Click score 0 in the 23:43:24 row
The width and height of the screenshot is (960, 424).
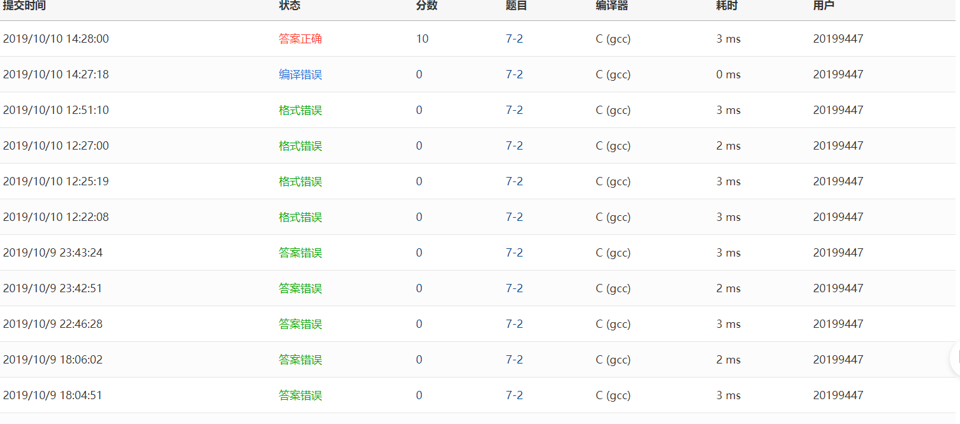pyautogui.click(x=419, y=253)
